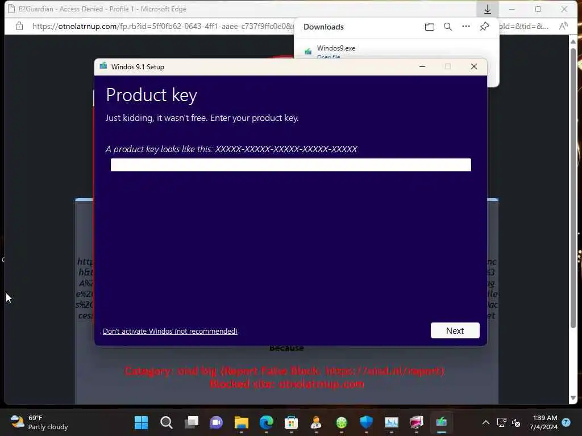Minimize the Windos 9.1 Setup window
This screenshot has height=436, width=582.
click(x=422, y=67)
